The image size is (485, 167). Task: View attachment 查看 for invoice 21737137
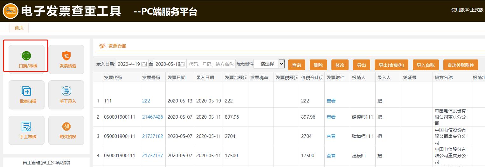pos(331,156)
